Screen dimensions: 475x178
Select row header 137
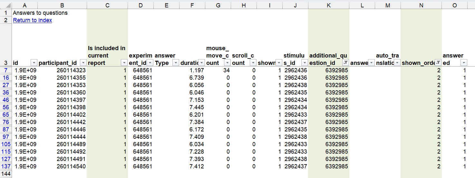[6, 166]
